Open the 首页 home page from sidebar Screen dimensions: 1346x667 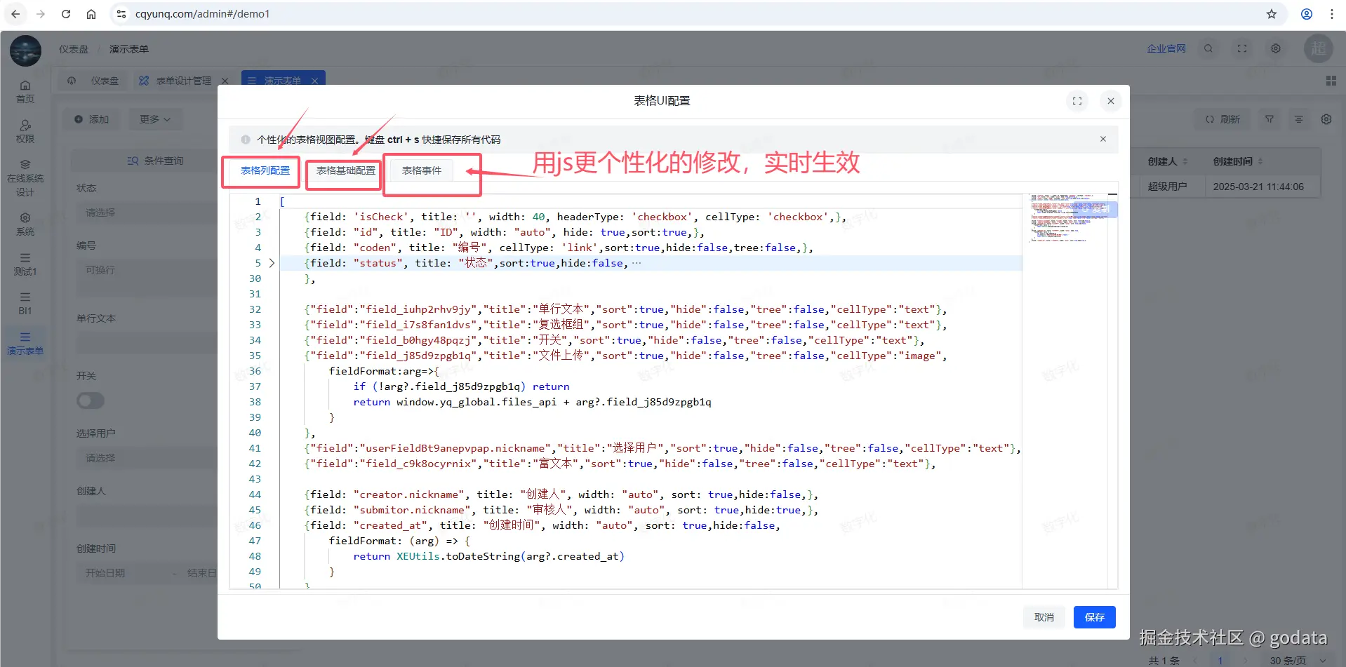[x=25, y=90]
